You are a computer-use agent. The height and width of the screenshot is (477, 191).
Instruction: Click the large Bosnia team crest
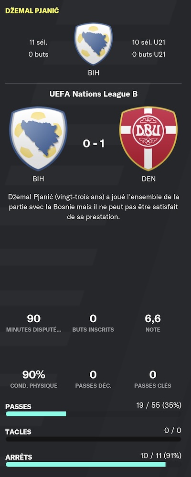coord(38,139)
